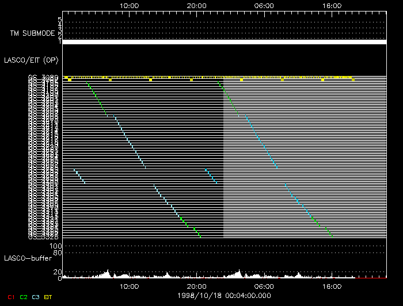Click the green C2 legend label
Viewport: 403px width, 306px height.
24,296
